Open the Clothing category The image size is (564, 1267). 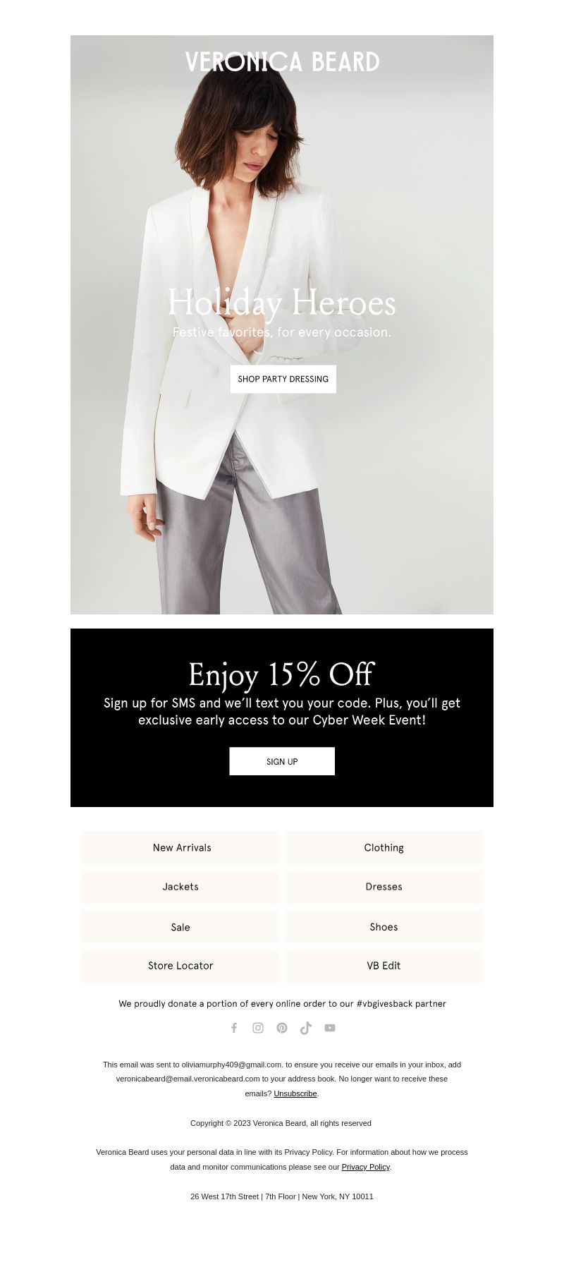(384, 848)
